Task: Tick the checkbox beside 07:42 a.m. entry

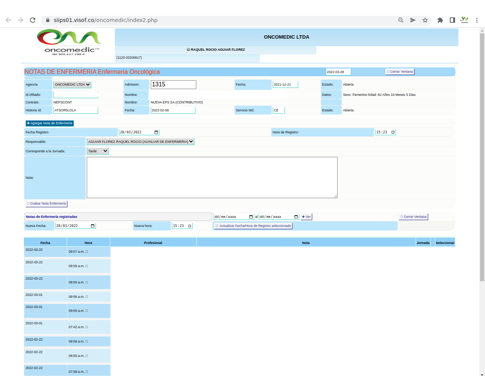Action: click(x=87, y=327)
